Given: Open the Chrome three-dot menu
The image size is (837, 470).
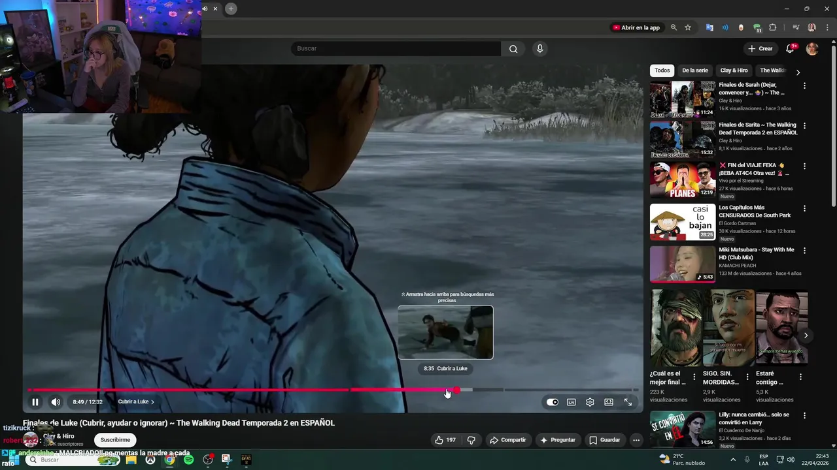Looking at the screenshot, I should [x=827, y=27].
